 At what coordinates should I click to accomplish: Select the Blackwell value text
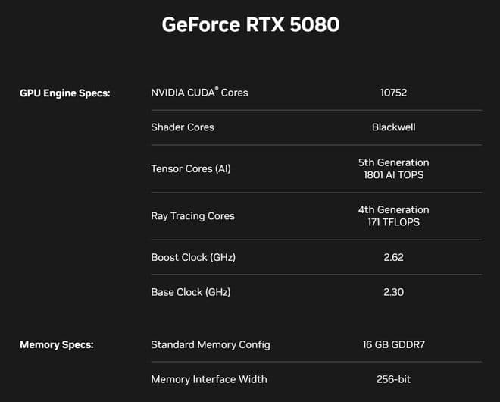click(393, 127)
